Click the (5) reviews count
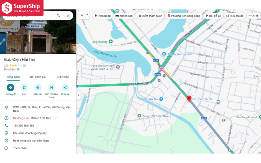The height and width of the screenshot is (163, 261). point(25,66)
